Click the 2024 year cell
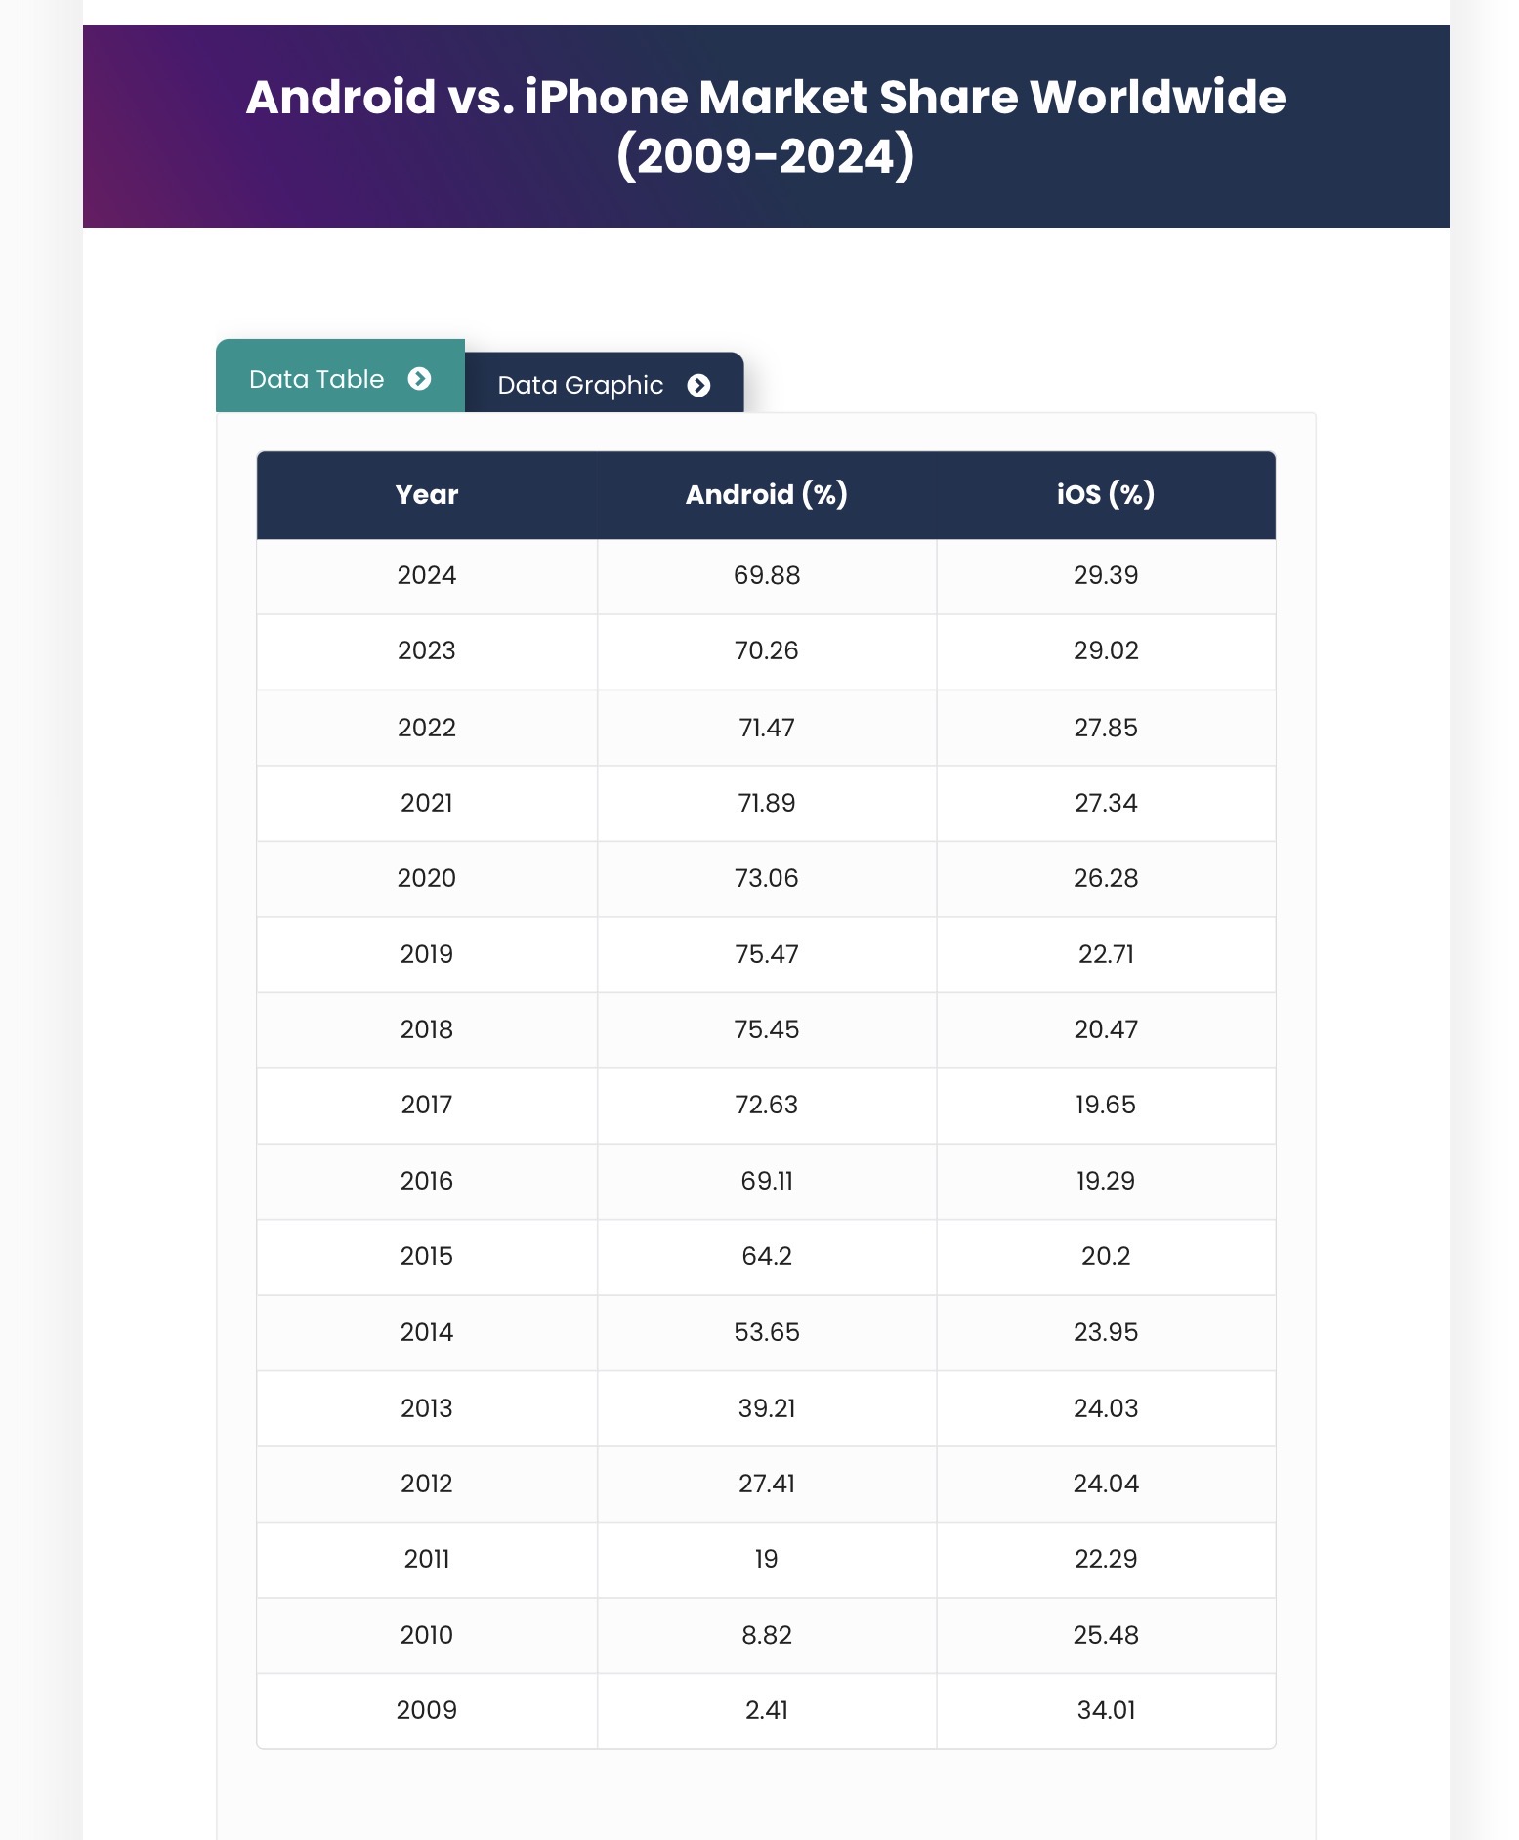The width and height of the screenshot is (1519, 1840). pyautogui.click(x=427, y=575)
